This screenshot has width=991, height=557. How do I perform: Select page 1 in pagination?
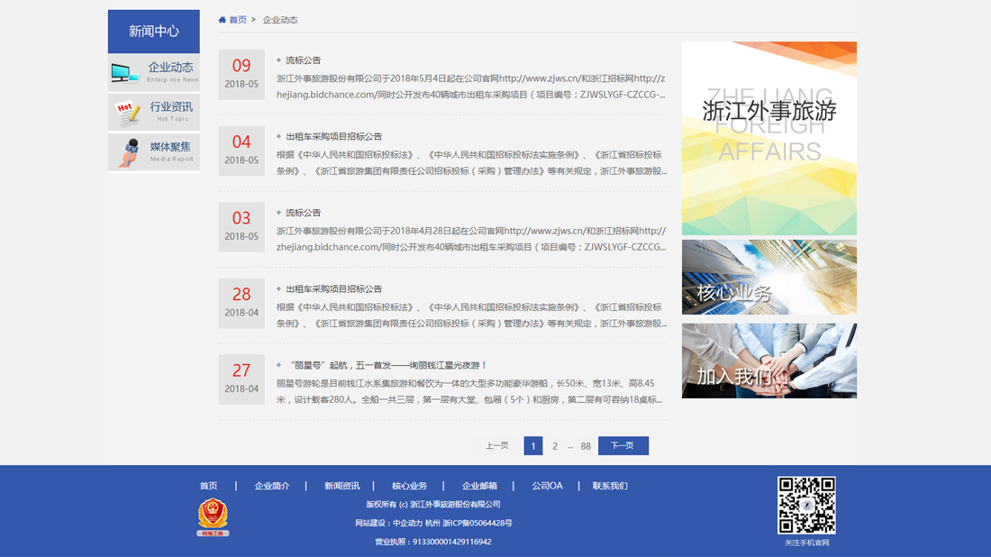[x=533, y=446]
